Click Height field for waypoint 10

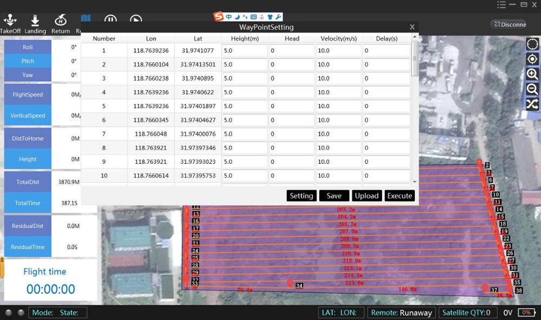(245, 176)
